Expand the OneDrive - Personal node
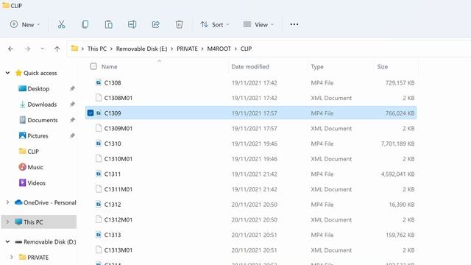This screenshot has height=265, width=471. click(8, 202)
